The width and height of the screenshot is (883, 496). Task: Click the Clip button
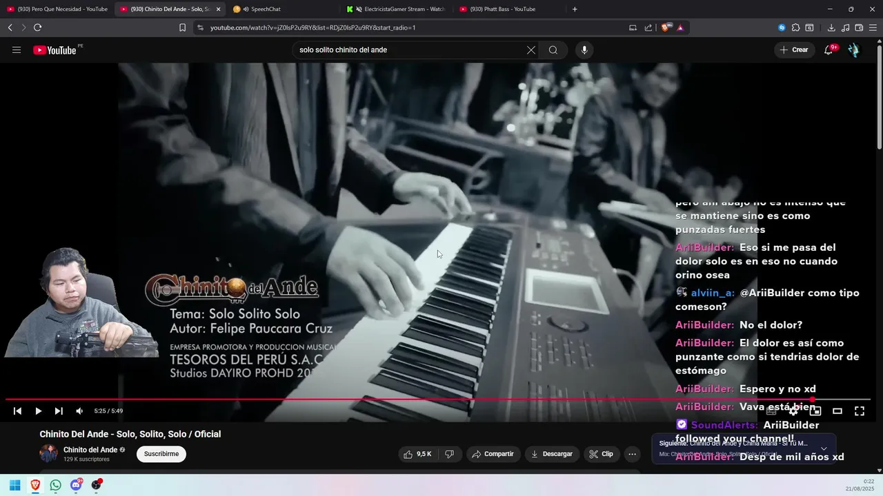click(x=602, y=454)
